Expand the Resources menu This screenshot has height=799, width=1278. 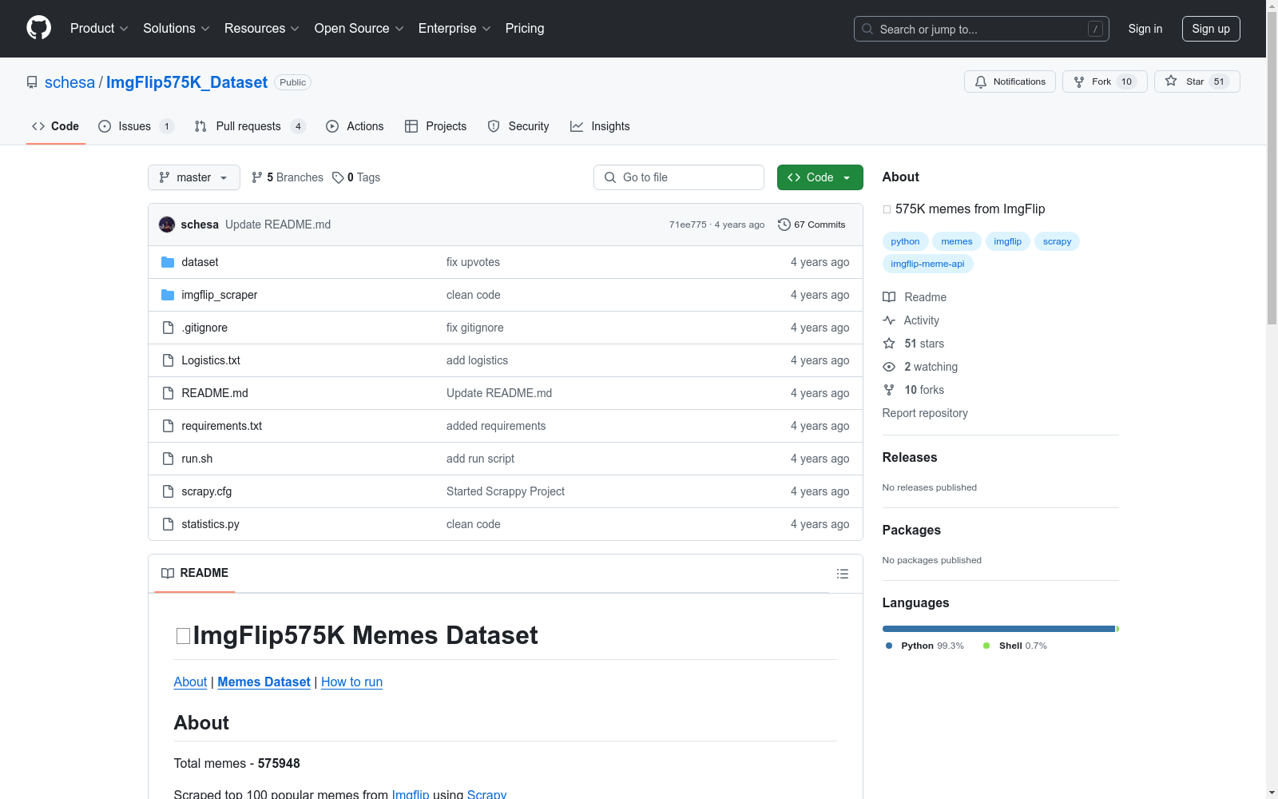(262, 28)
